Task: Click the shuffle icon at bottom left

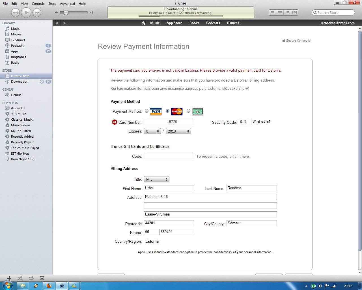Action: tap(20, 278)
